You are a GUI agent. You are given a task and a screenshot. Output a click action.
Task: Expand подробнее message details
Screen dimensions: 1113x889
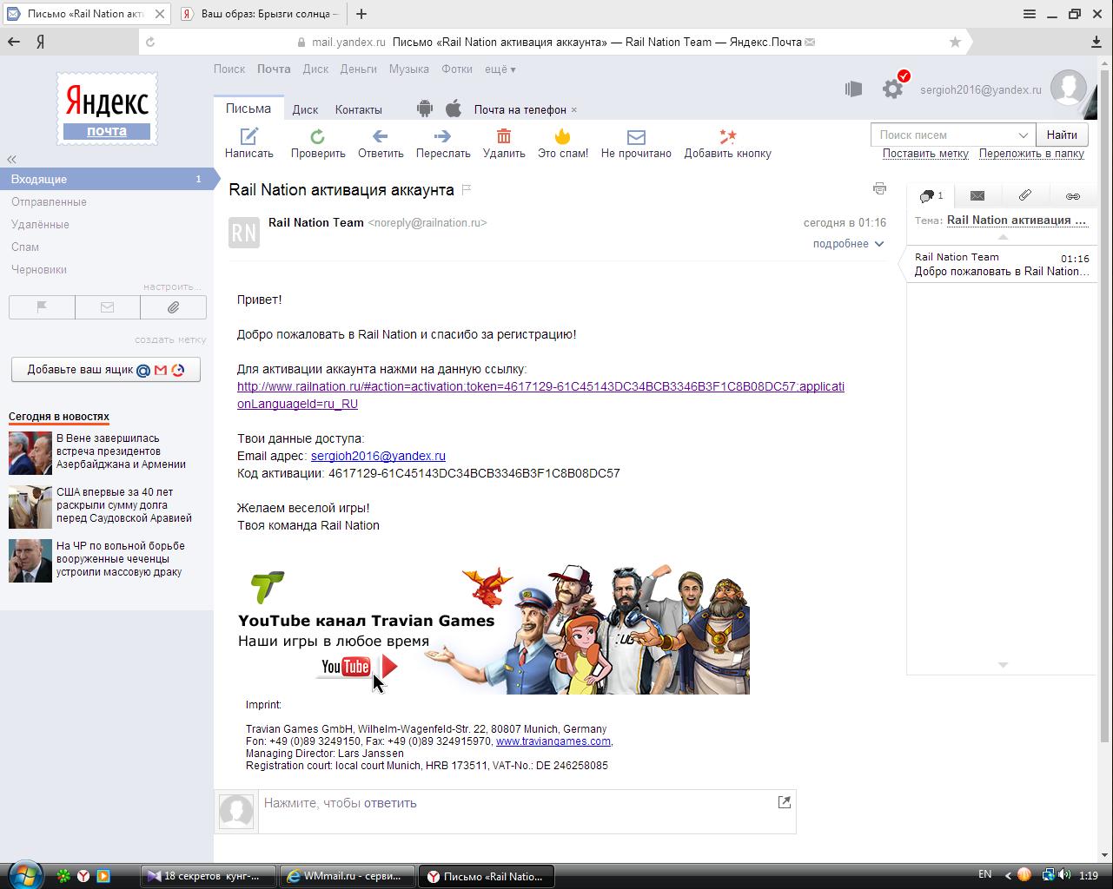pos(849,244)
